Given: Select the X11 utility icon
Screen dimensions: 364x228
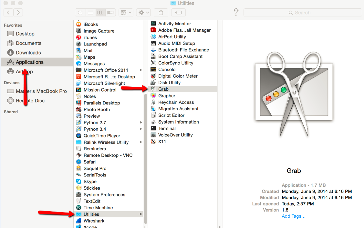Looking at the screenshot, I should 153,141.
